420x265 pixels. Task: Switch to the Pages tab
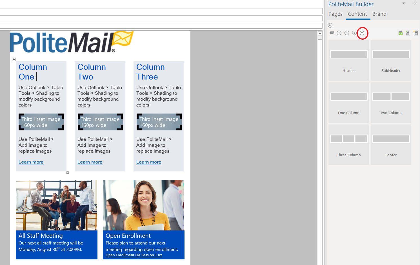(335, 14)
